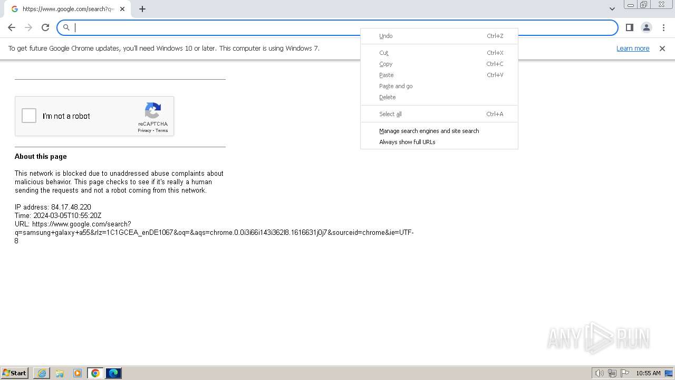
Task: Choose Select all in context menu
Action: [x=439, y=114]
